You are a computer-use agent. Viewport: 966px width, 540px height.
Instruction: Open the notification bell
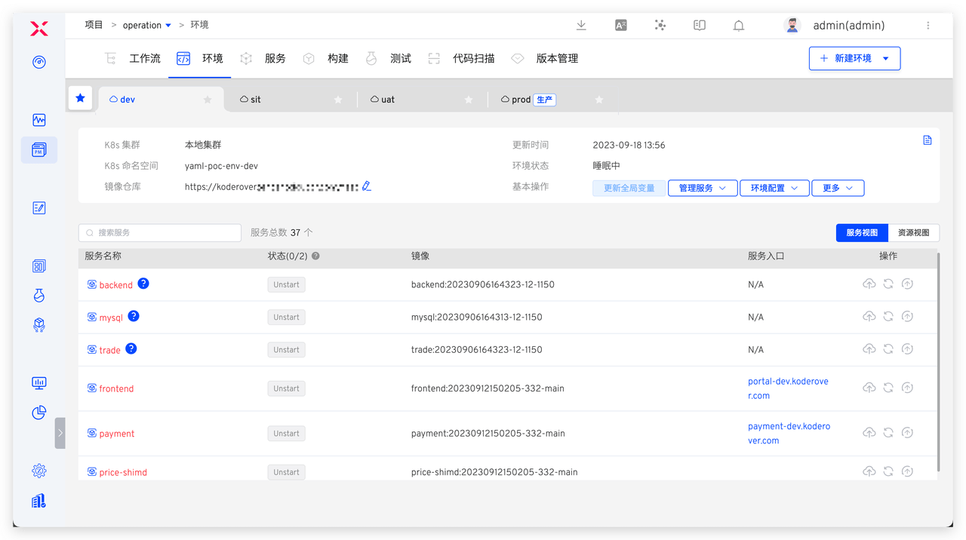tap(739, 26)
